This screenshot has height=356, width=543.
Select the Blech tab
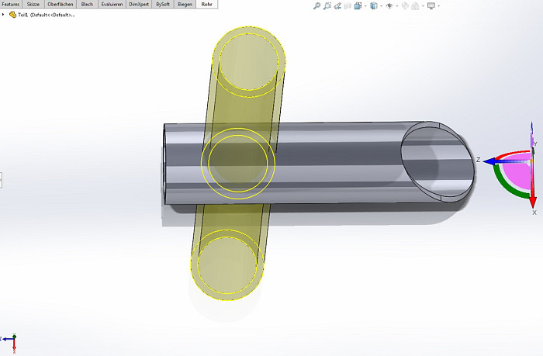click(x=87, y=4)
